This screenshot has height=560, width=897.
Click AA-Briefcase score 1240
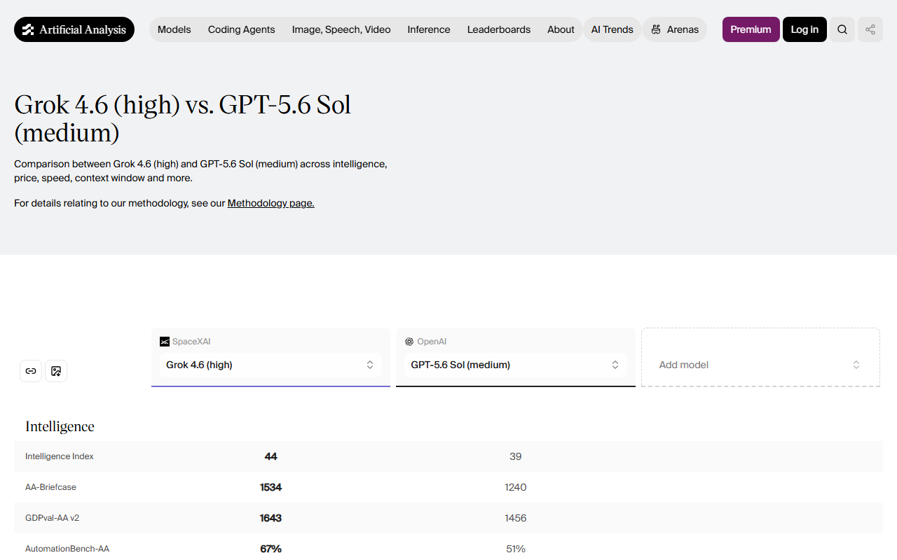click(516, 487)
